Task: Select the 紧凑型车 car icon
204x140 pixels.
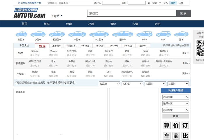Action: [57, 34]
